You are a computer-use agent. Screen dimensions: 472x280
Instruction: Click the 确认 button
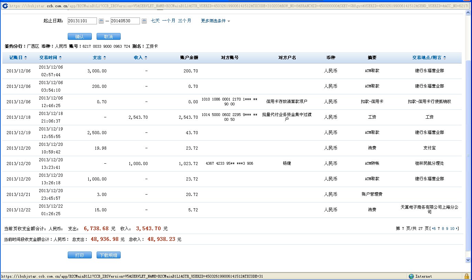pyautogui.click(x=79, y=37)
